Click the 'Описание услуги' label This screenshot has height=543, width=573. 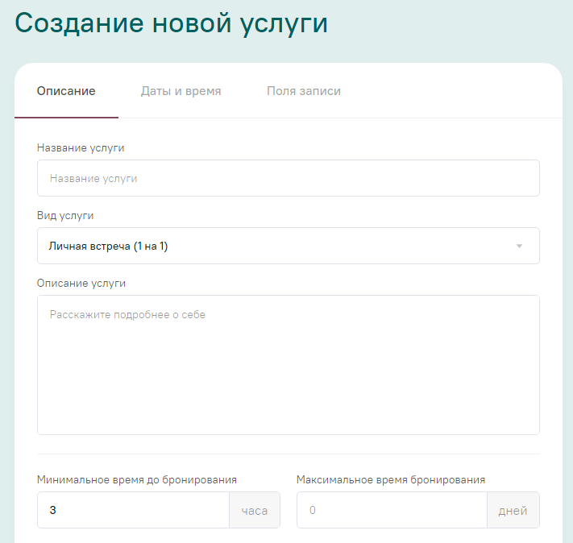tap(81, 283)
